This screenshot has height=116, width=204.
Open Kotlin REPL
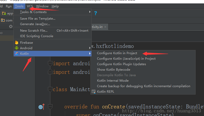coord(143,92)
